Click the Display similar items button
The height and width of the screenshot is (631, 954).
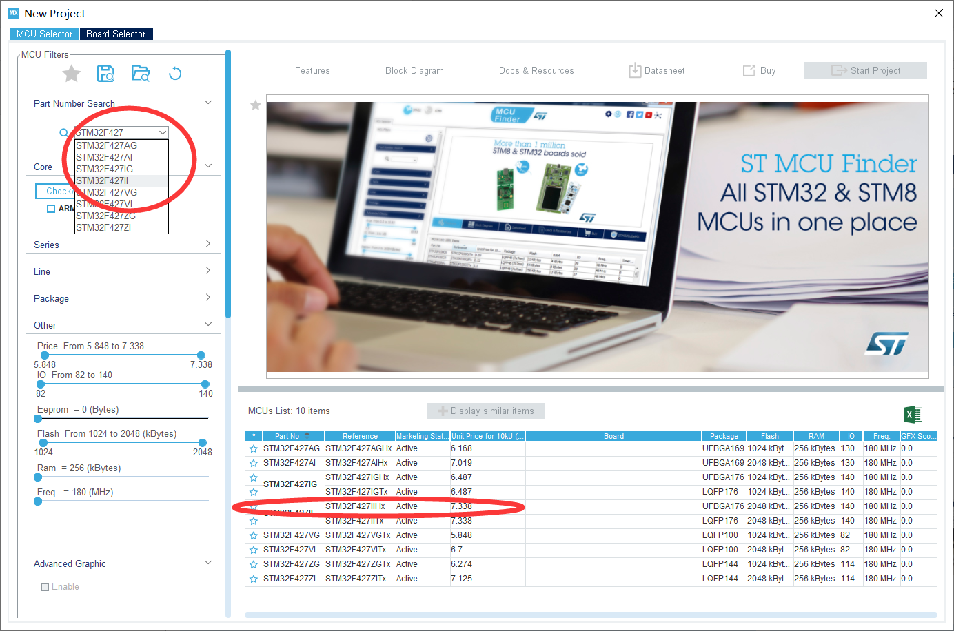tap(486, 411)
